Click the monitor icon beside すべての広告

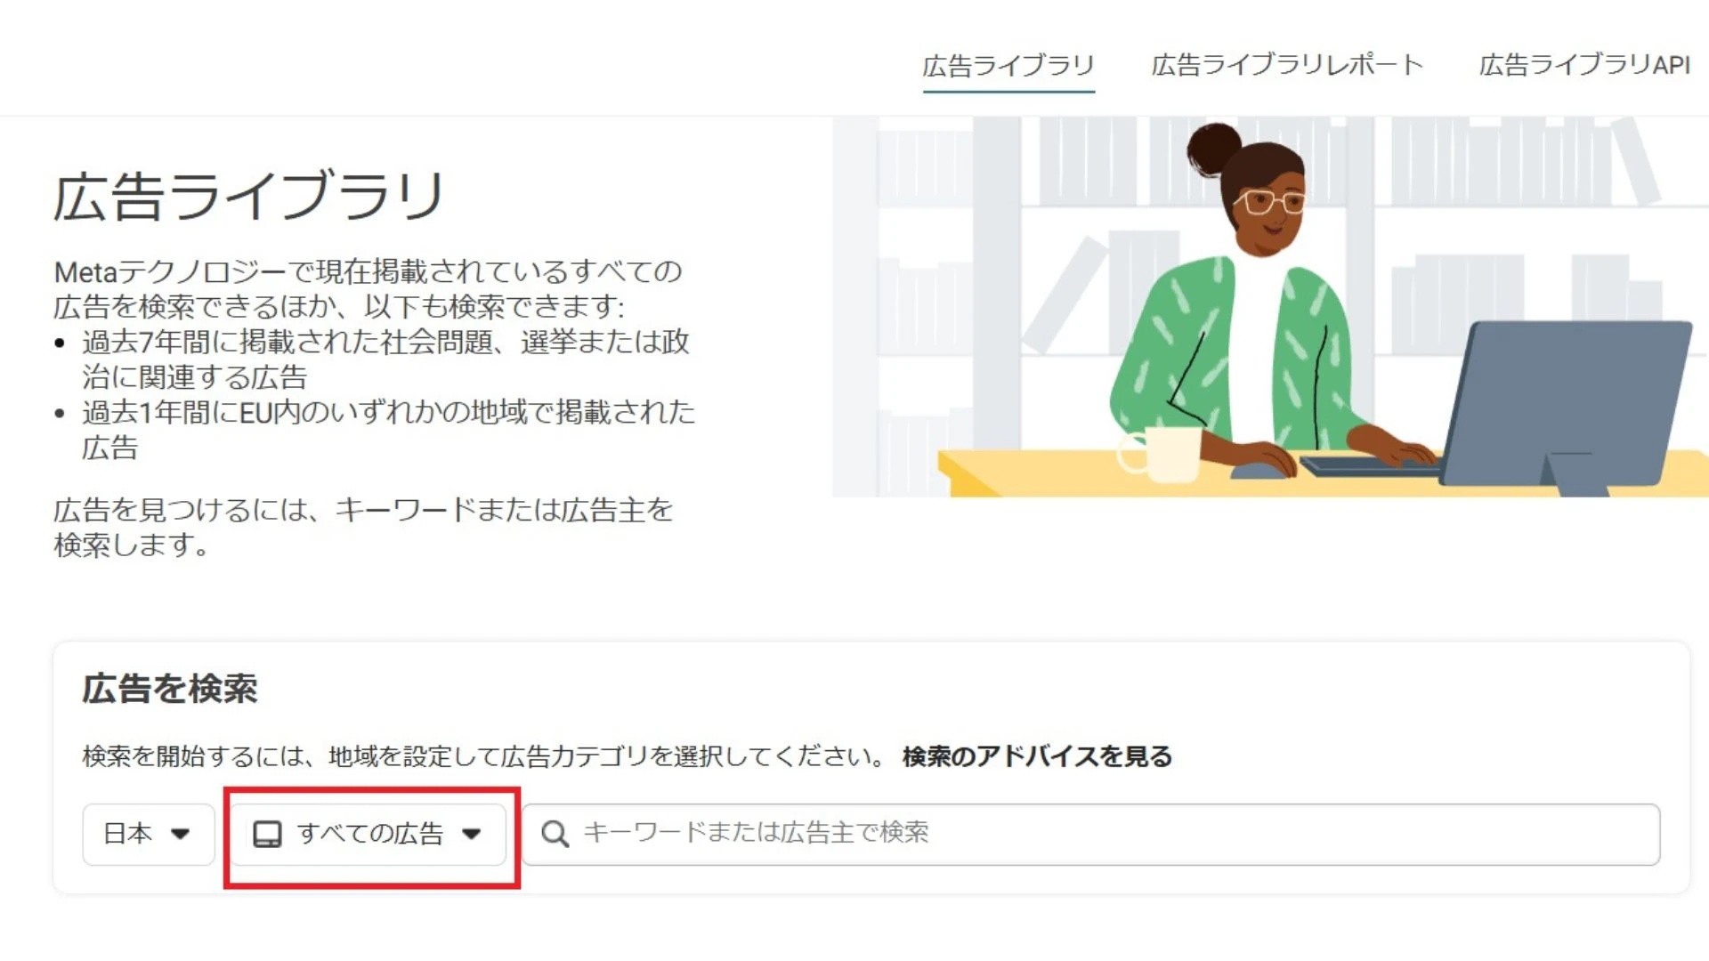tap(267, 834)
